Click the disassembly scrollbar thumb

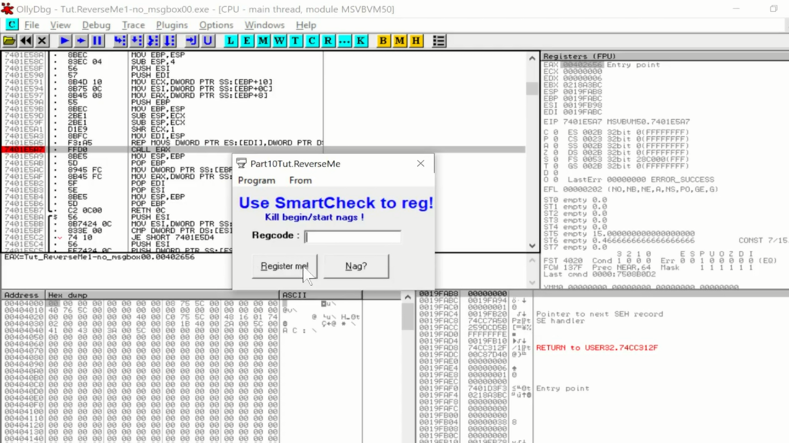pyautogui.click(x=532, y=88)
